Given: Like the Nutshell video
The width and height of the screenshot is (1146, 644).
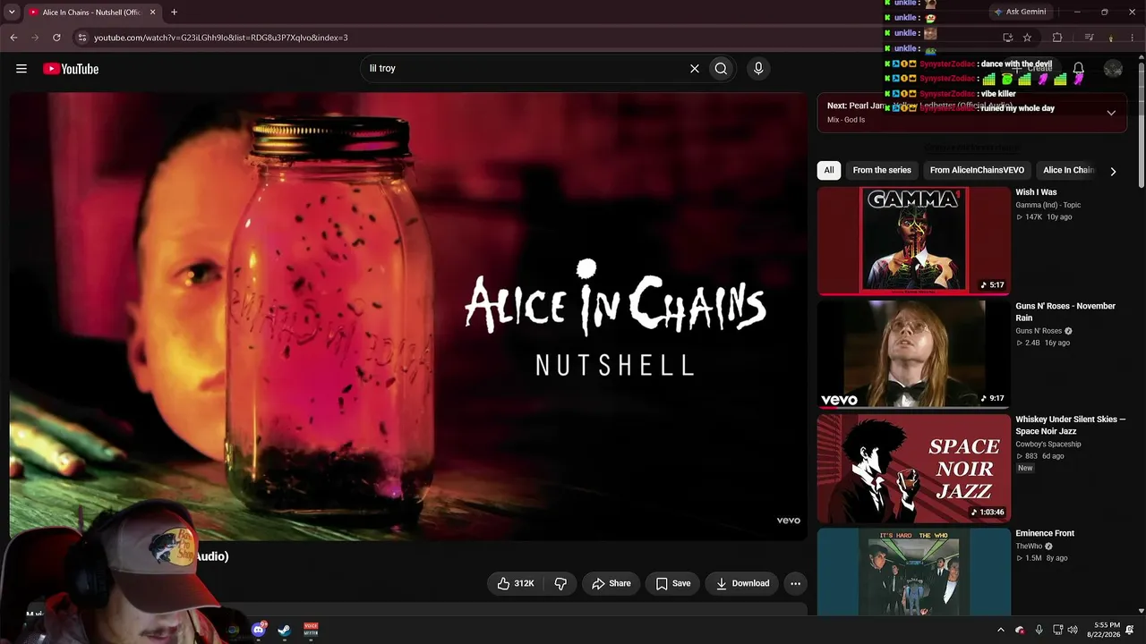Looking at the screenshot, I should [515, 583].
